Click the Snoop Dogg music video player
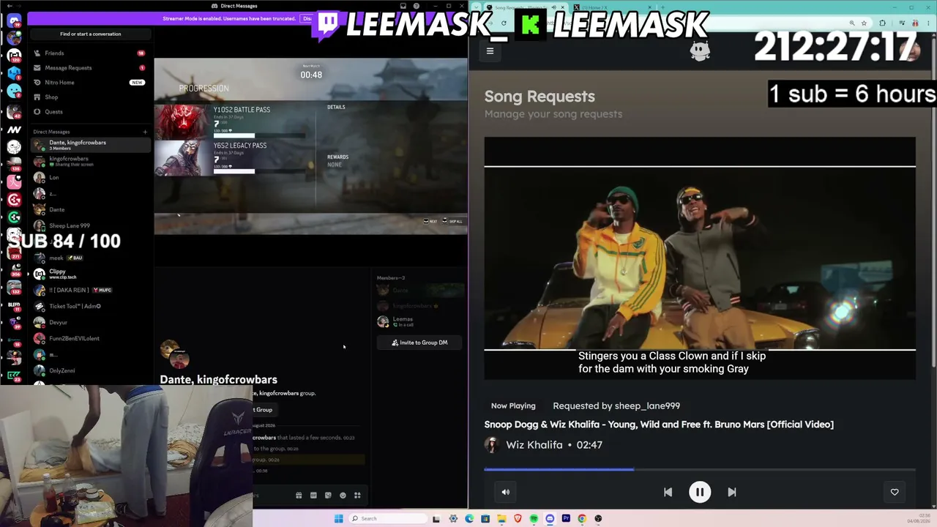The height and width of the screenshot is (527, 937). tap(700, 258)
